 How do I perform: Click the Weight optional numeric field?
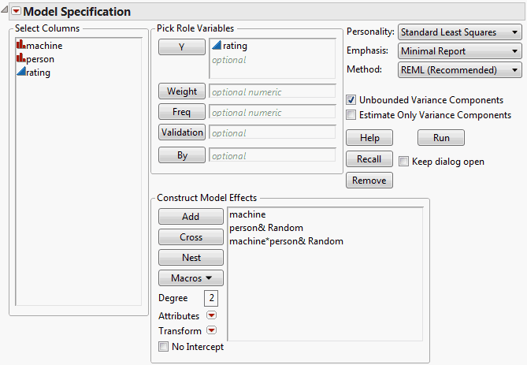273,92
